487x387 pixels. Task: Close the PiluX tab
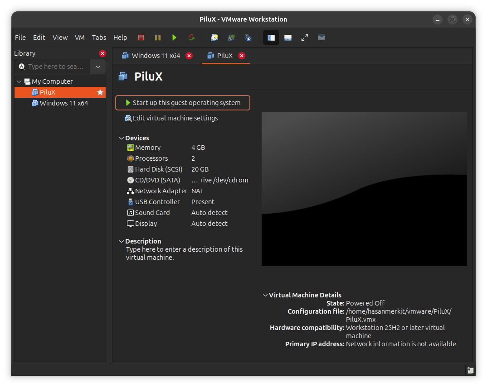(x=242, y=56)
